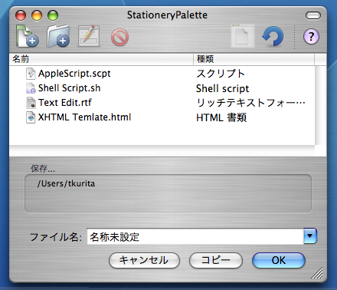Click the ファイル名 text field containing 名称未設定
The height and width of the screenshot is (290, 337).
(x=195, y=237)
